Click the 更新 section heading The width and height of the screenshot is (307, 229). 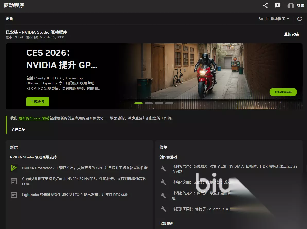(x=9, y=19)
